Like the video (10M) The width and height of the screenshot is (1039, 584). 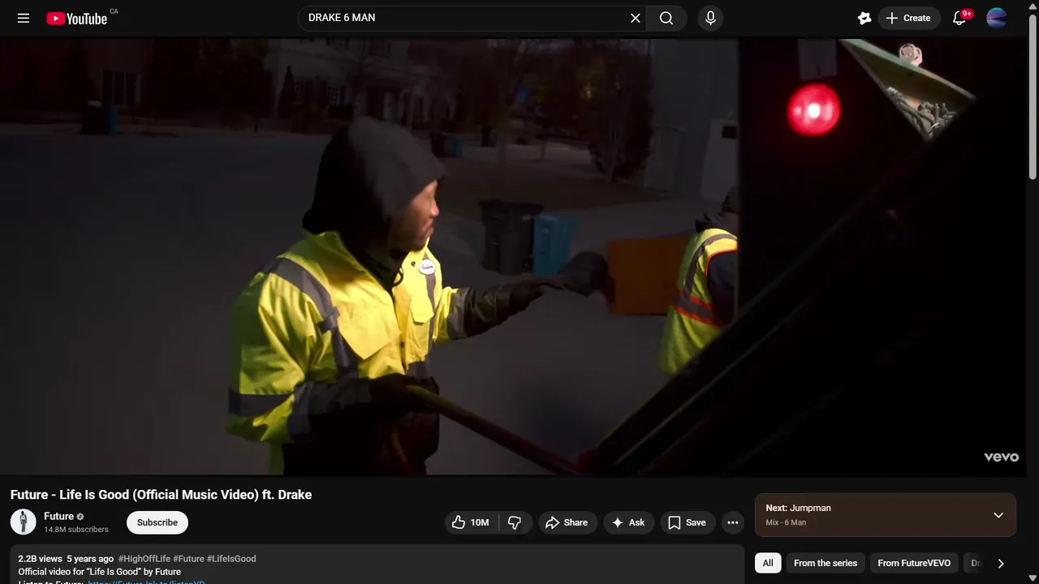[x=472, y=522]
